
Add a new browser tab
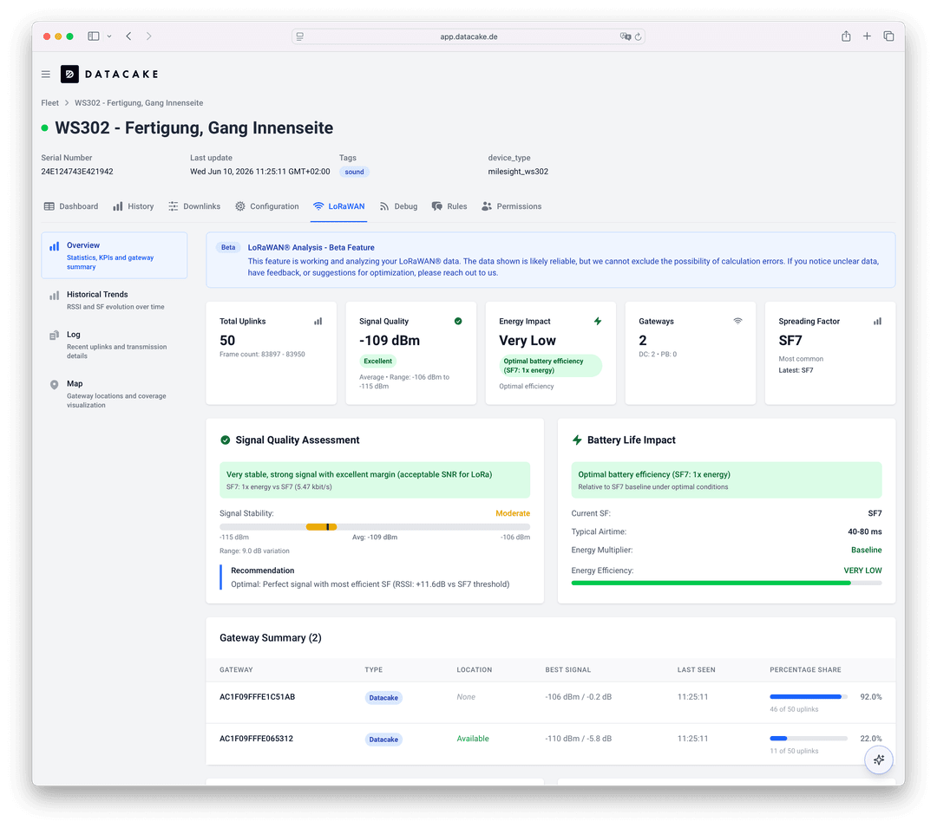pyautogui.click(x=867, y=36)
